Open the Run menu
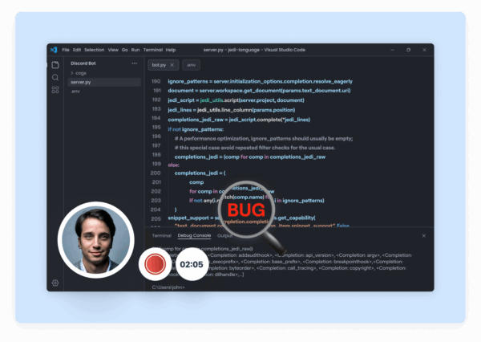The height and width of the screenshot is (342, 481). click(x=135, y=50)
